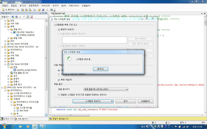Open the 개체 탐색기 panel window position dropdown arrow
The height and width of the screenshot is (129, 207).
(x=40, y=13)
